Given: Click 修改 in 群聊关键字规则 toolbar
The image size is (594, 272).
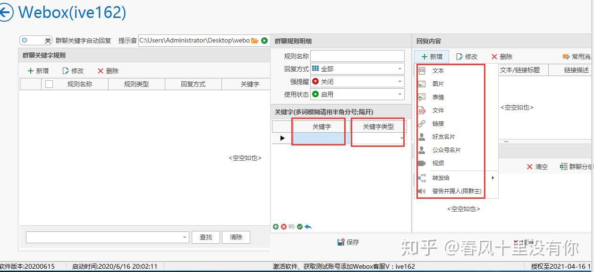Looking at the screenshot, I should click(x=73, y=71).
